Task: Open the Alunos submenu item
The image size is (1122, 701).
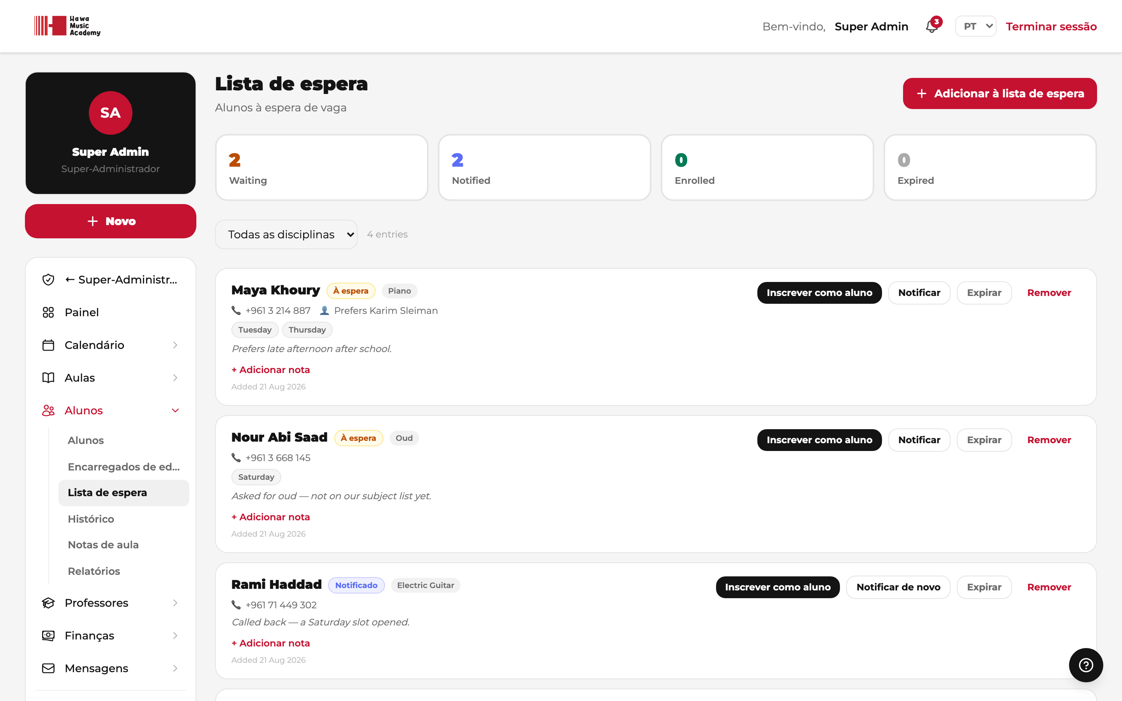Action: [x=123, y=440]
